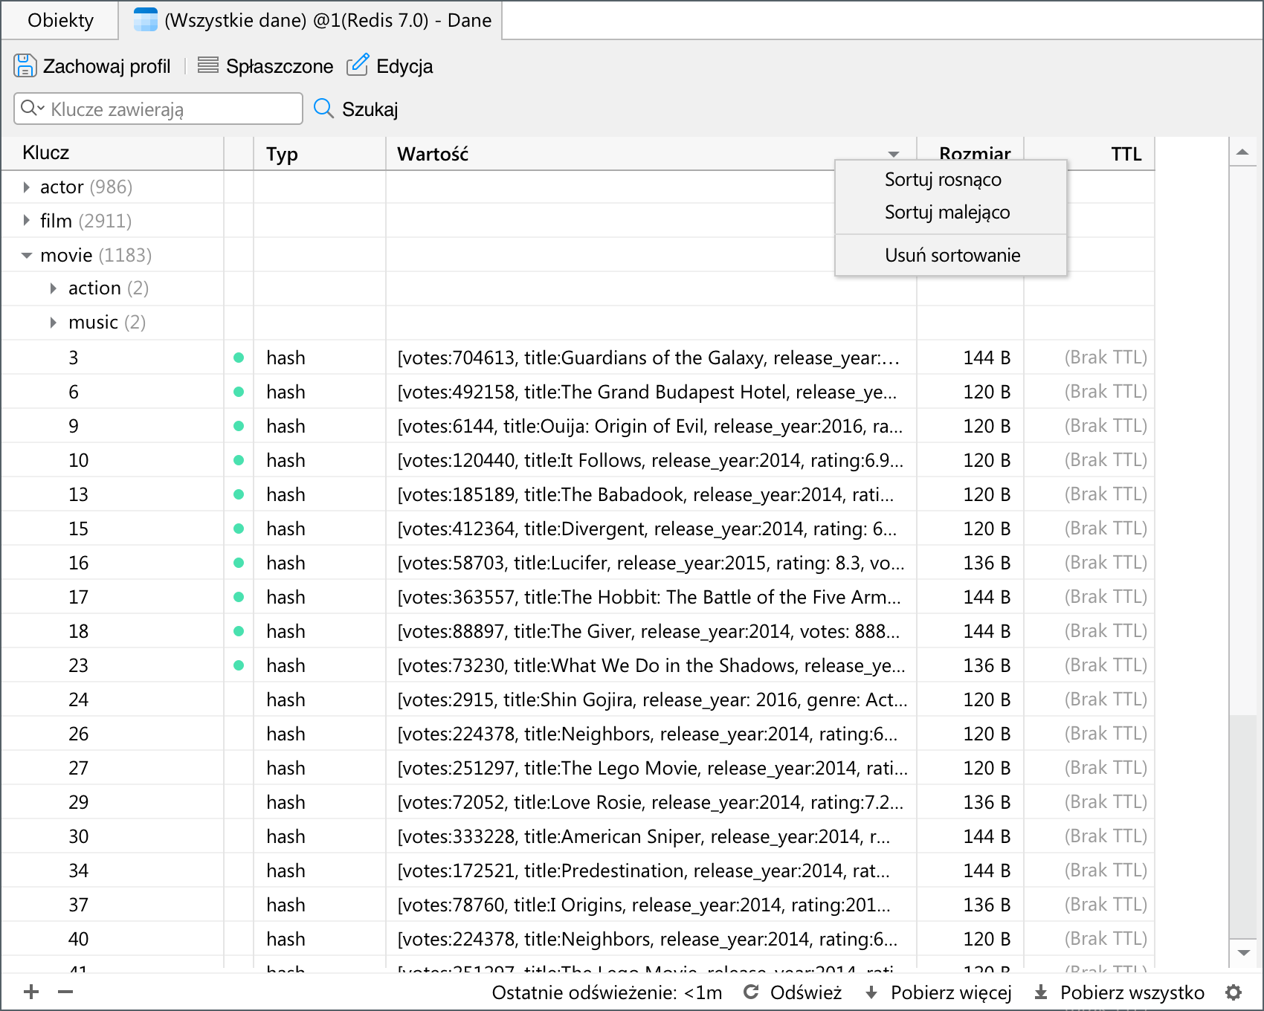Viewport: 1264px width, 1011px height.
Task: Click the scrollbar down arrow
Action: tap(1242, 952)
